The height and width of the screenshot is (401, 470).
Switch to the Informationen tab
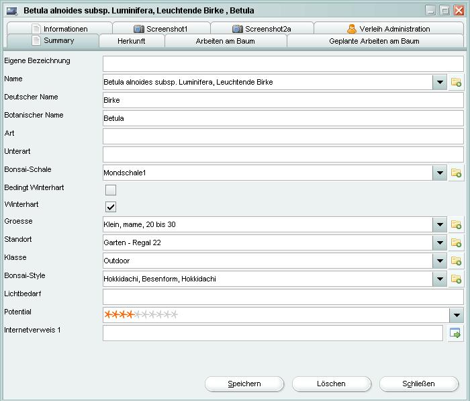[60, 28]
